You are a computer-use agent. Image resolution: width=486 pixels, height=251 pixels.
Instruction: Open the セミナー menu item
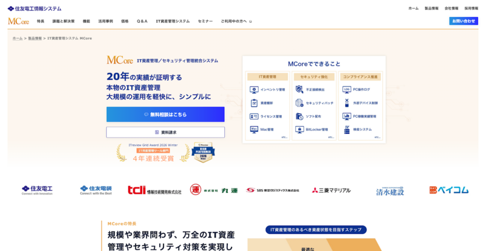pyautogui.click(x=205, y=21)
